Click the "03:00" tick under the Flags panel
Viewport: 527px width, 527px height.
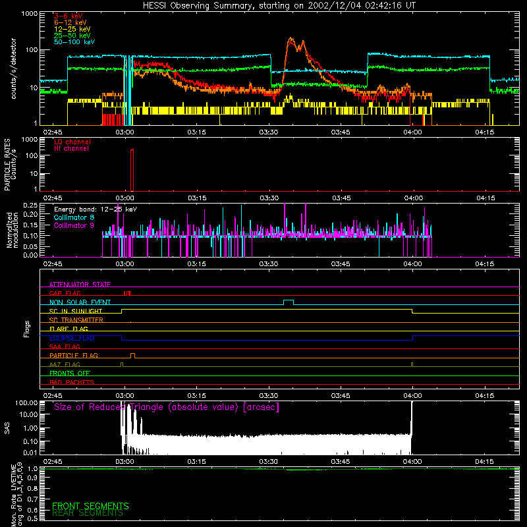(x=125, y=396)
